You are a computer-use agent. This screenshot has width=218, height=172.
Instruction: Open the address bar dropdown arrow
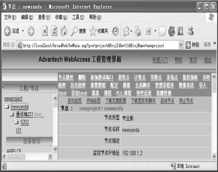[x=181, y=45]
